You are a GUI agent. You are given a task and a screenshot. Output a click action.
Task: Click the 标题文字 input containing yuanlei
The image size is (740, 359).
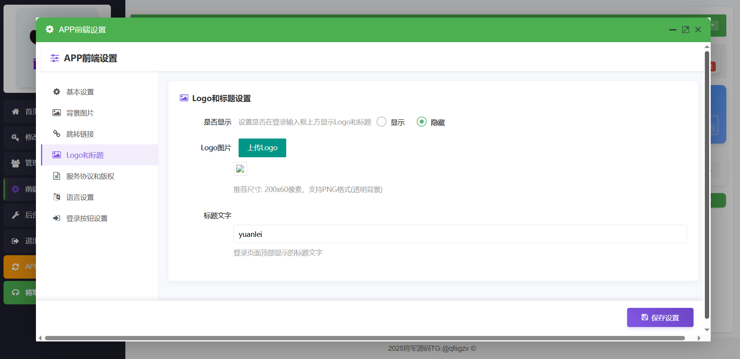[460, 234]
